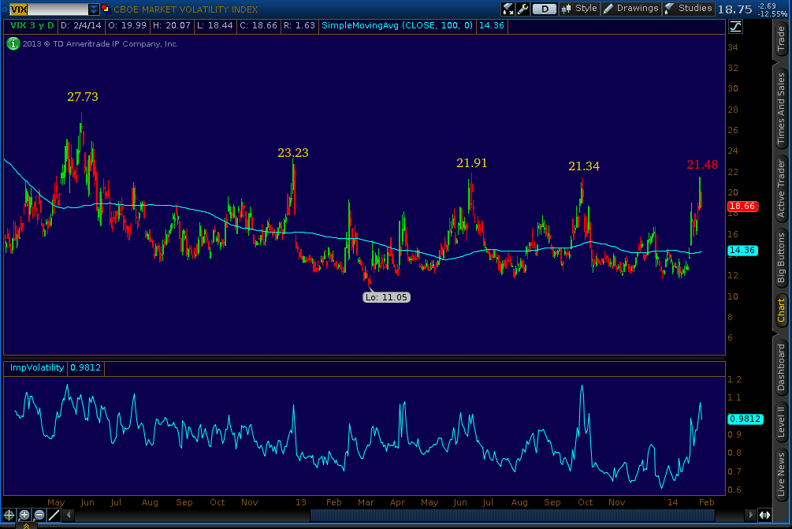Image resolution: width=792 pixels, height=529 pixels.
Task: Click the scroll right arrow on time scrollbar
Action: [750, 515]
